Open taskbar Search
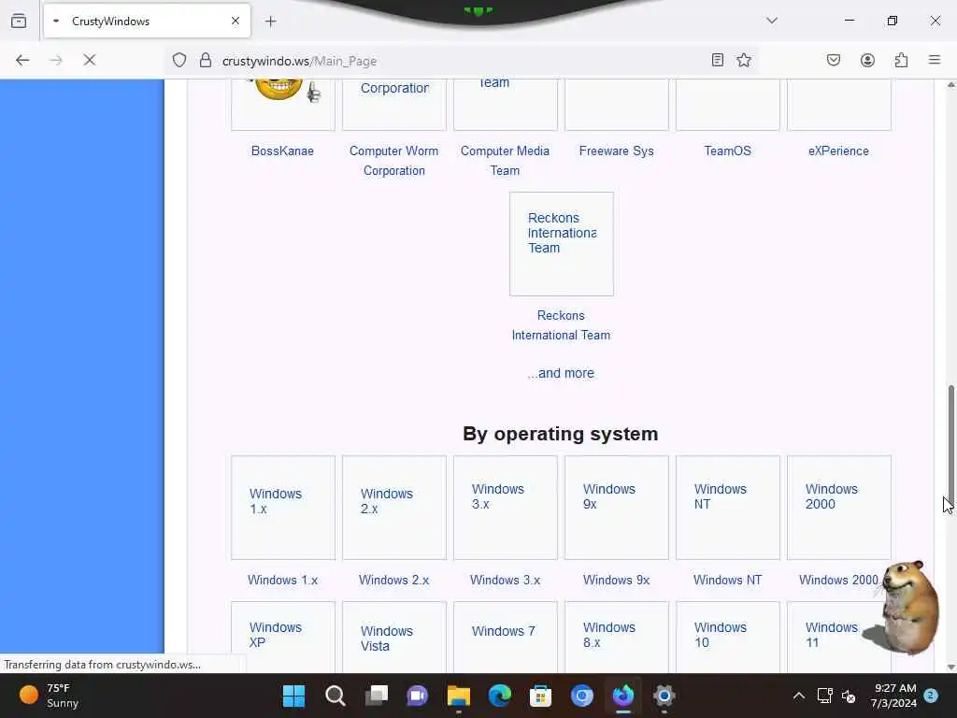957x718 pixels. (336, 696)
